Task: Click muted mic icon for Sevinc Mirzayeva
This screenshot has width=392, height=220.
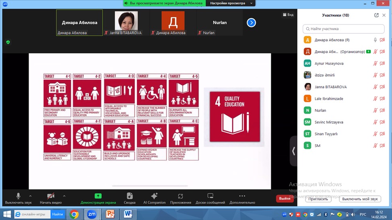Action: click(375, 122)
